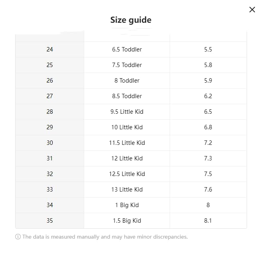Click the info icon beside measurement note
259x253 pixels.
[x=18, y=237]
